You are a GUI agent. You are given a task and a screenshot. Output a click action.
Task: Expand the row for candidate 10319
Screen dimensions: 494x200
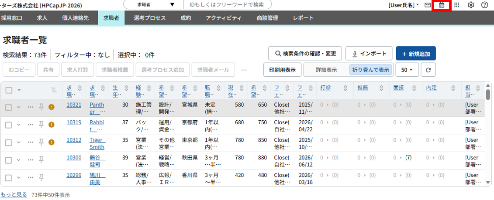click(x=19, y=125)
